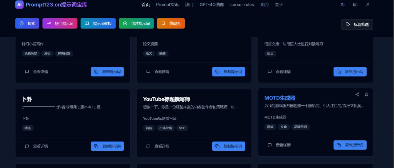394x168 pixels.
Task: Click the AI logo icon
Action: [19, 5]
